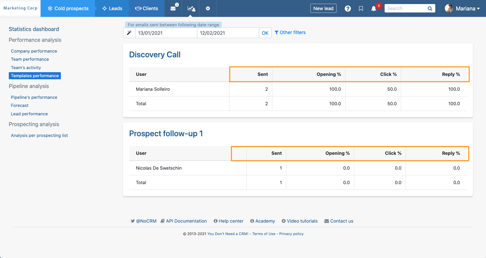This screenshot has height=258, width=486.
Task: Open the bookmarks icon in top bar
Action: click(361, 9)
